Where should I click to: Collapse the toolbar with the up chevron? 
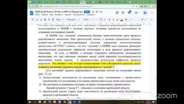point(151,20)
